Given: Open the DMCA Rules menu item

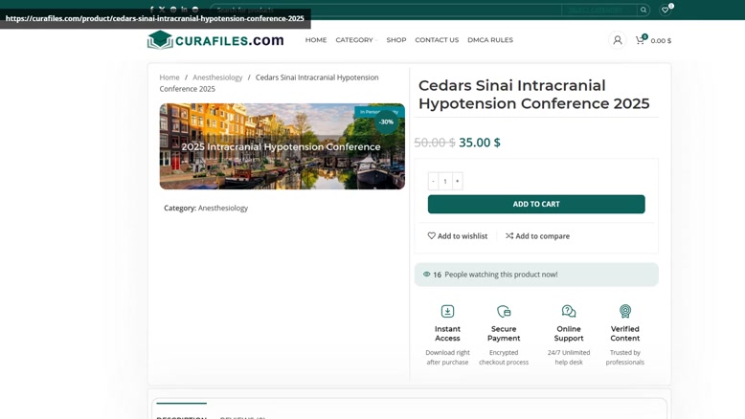Looking at the screenshot, I should (490, 40).
